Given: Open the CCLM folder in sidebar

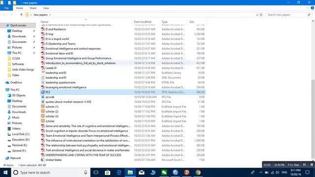Looking at the screenshot, I should (16, 59).
